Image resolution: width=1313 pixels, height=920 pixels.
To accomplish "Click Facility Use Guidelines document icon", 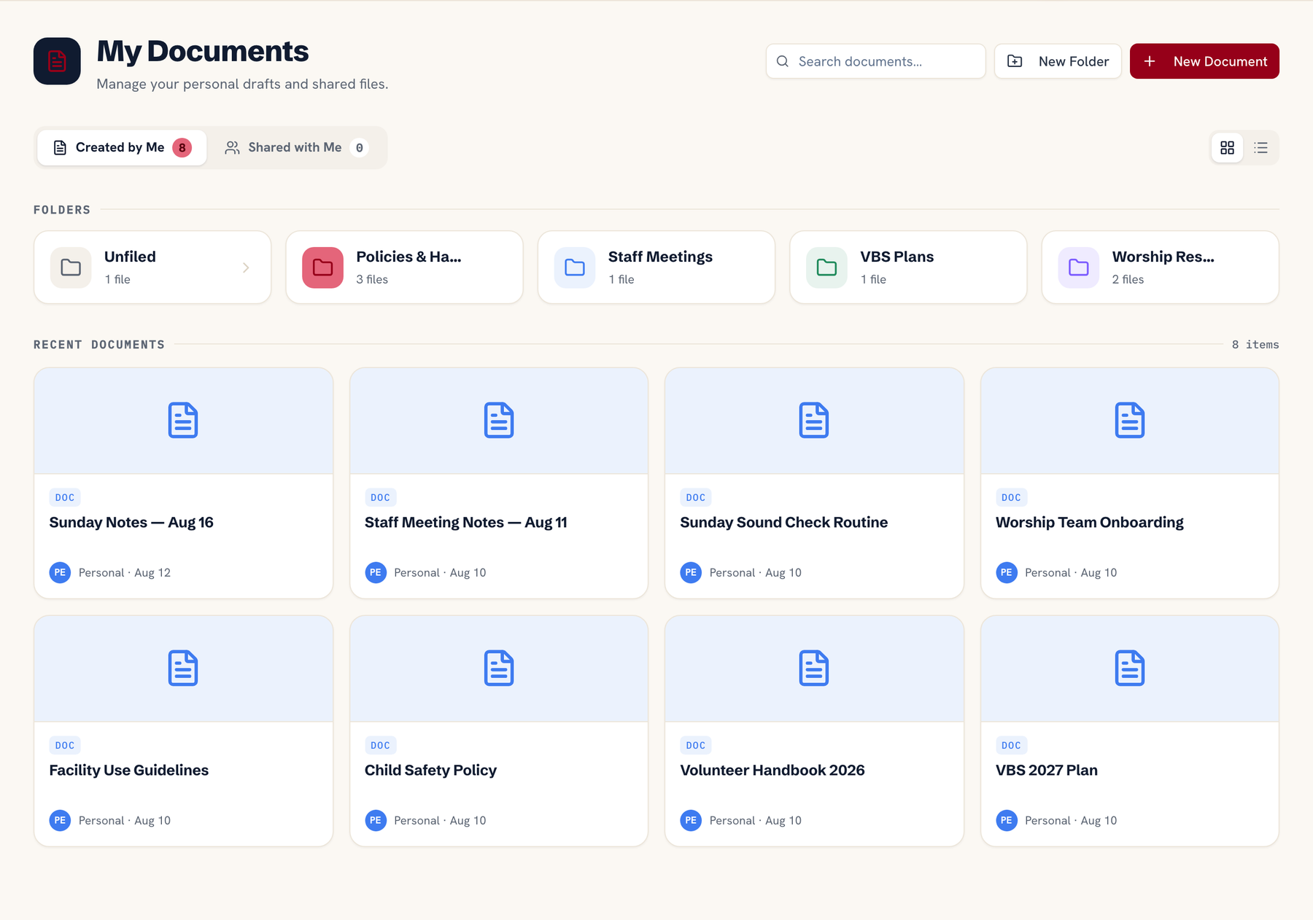I will click(x=183, y=668).
